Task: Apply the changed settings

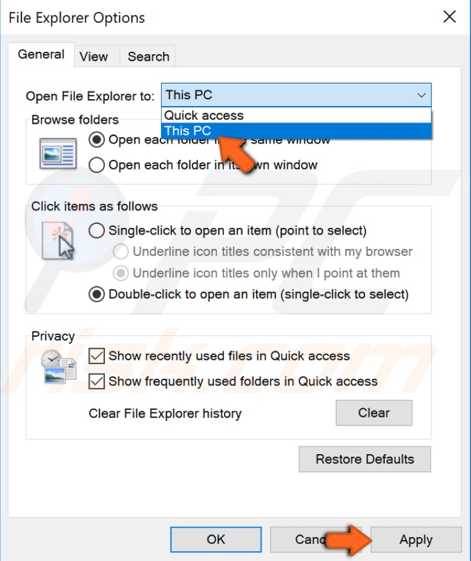Action: tap(416, 539)
